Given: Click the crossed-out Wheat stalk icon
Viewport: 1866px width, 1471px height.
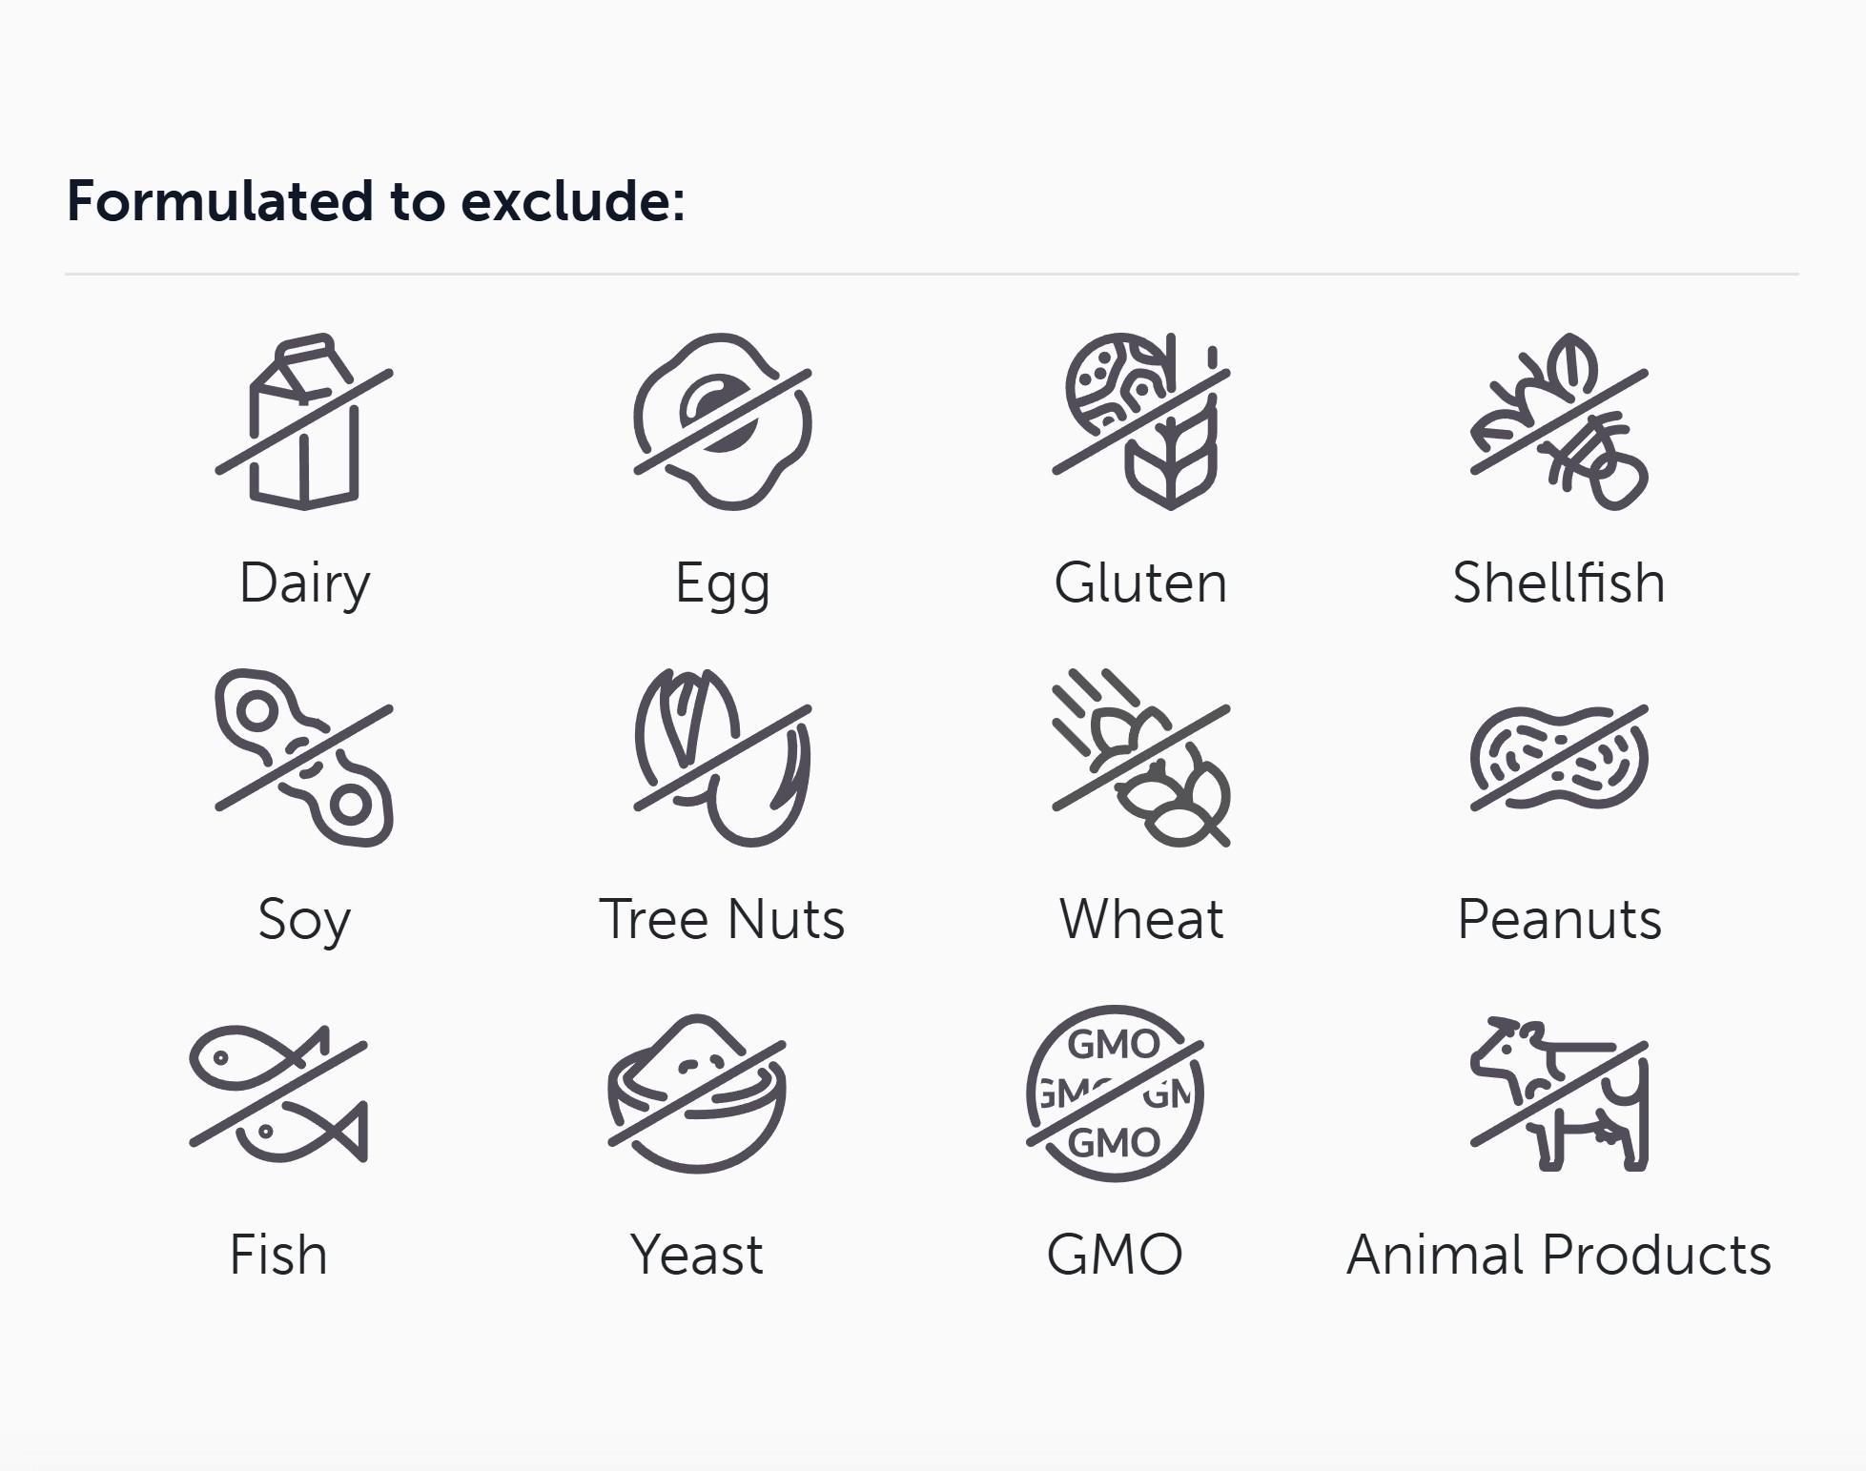Looking at the screenshot, I should click(x=1141, y=758).
